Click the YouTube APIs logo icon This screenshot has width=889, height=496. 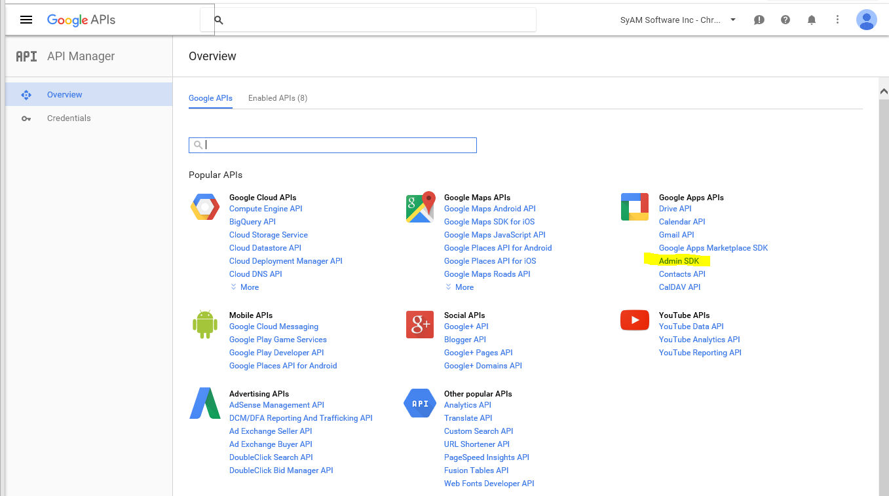634,320
